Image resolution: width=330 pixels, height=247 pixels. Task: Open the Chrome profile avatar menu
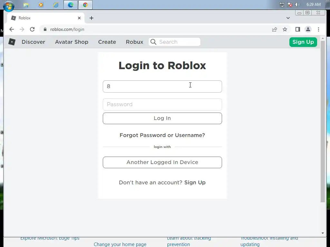click(x=308, y=29)
